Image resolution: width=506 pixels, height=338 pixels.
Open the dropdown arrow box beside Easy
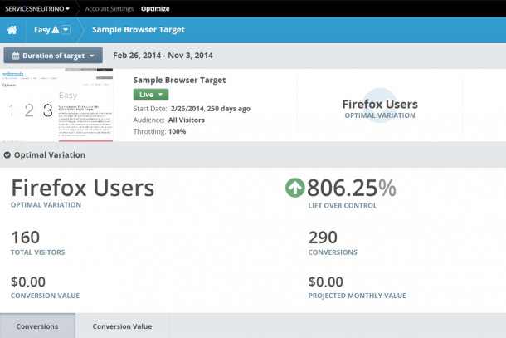66,30
